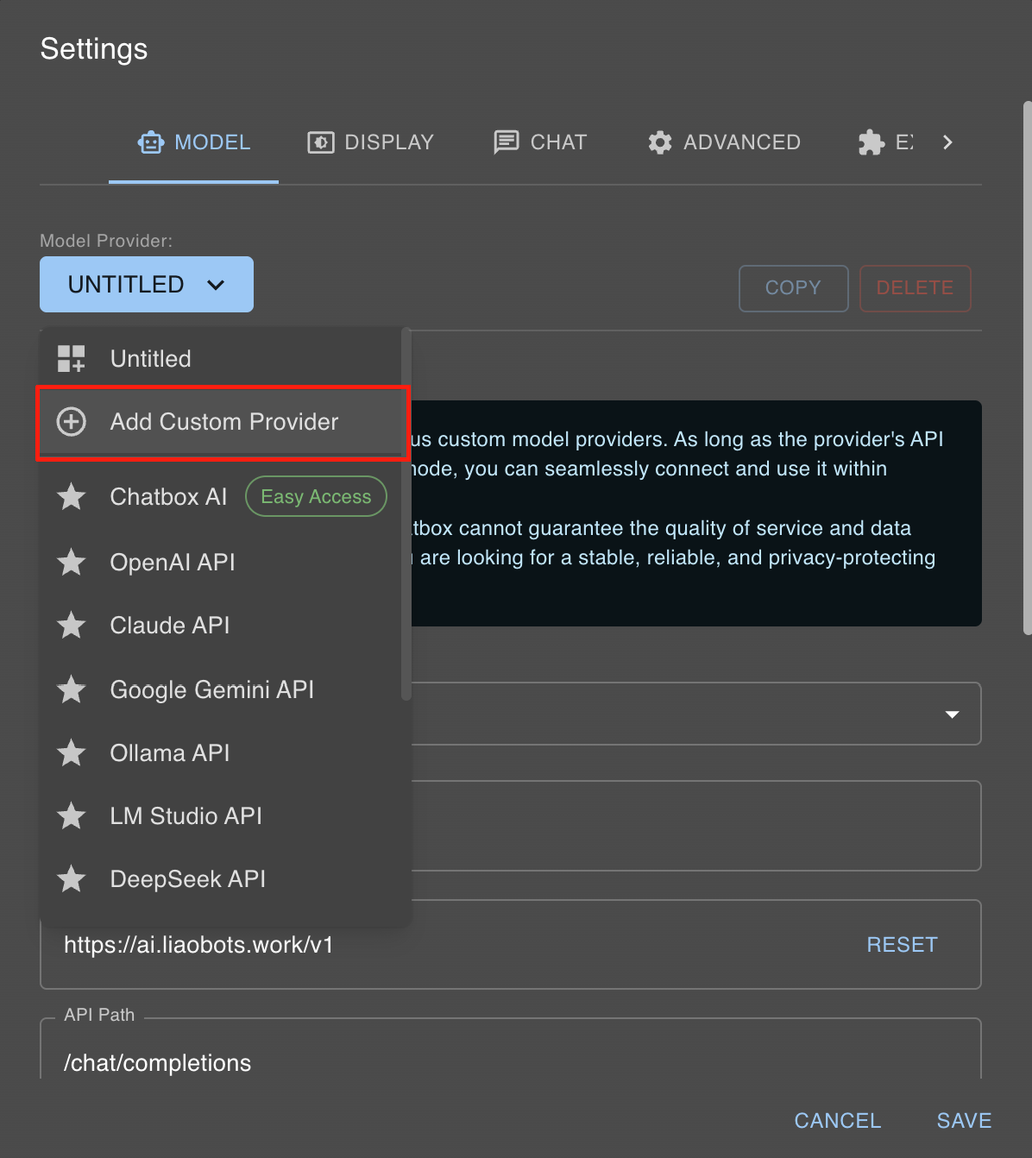Select the Untitled provider entry
The height and width of the screenshot is (1158, 1032).
pyautogui.click(x=222, y=359)
